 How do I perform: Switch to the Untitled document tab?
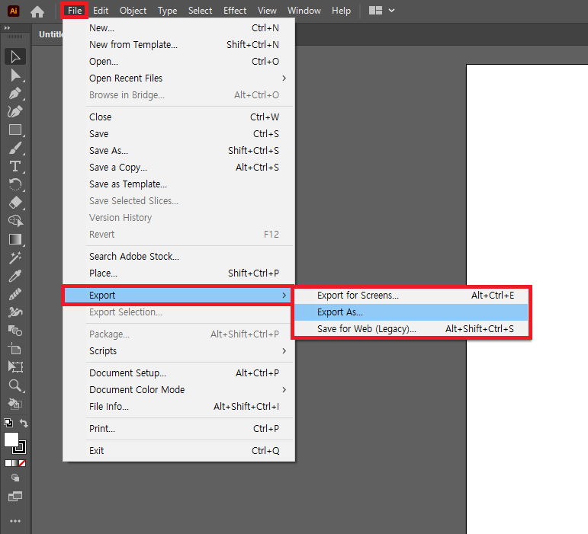point(48,34)
